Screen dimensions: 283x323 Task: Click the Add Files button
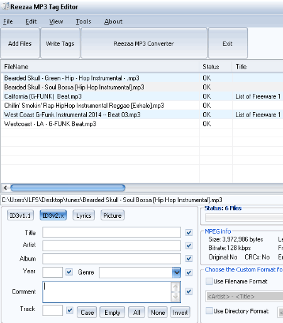pyautogui.click(x=20, y=43)
